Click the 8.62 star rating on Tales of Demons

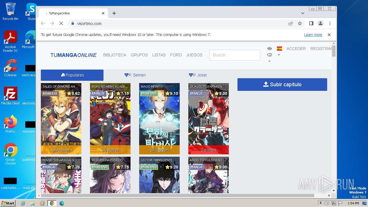click(x=74, y=94)
